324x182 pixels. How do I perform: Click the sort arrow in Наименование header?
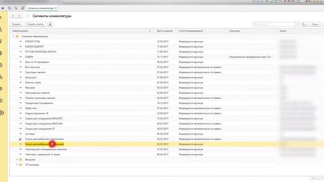click(150, 31)
